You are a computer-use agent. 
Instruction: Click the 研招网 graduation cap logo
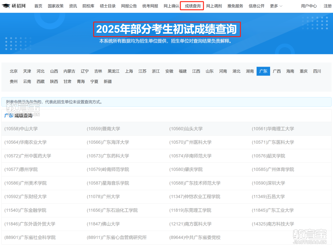tap(14, 6)
